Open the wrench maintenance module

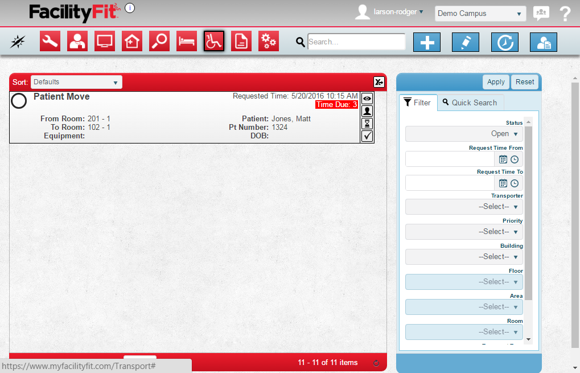tap(50, 42)
